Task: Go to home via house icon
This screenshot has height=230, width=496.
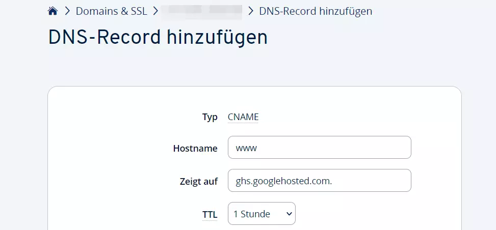Action: tap(53, 11)
